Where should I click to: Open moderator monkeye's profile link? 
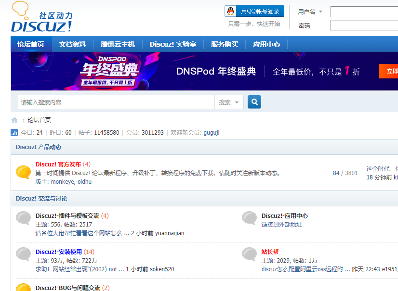[x=62, y=182]
